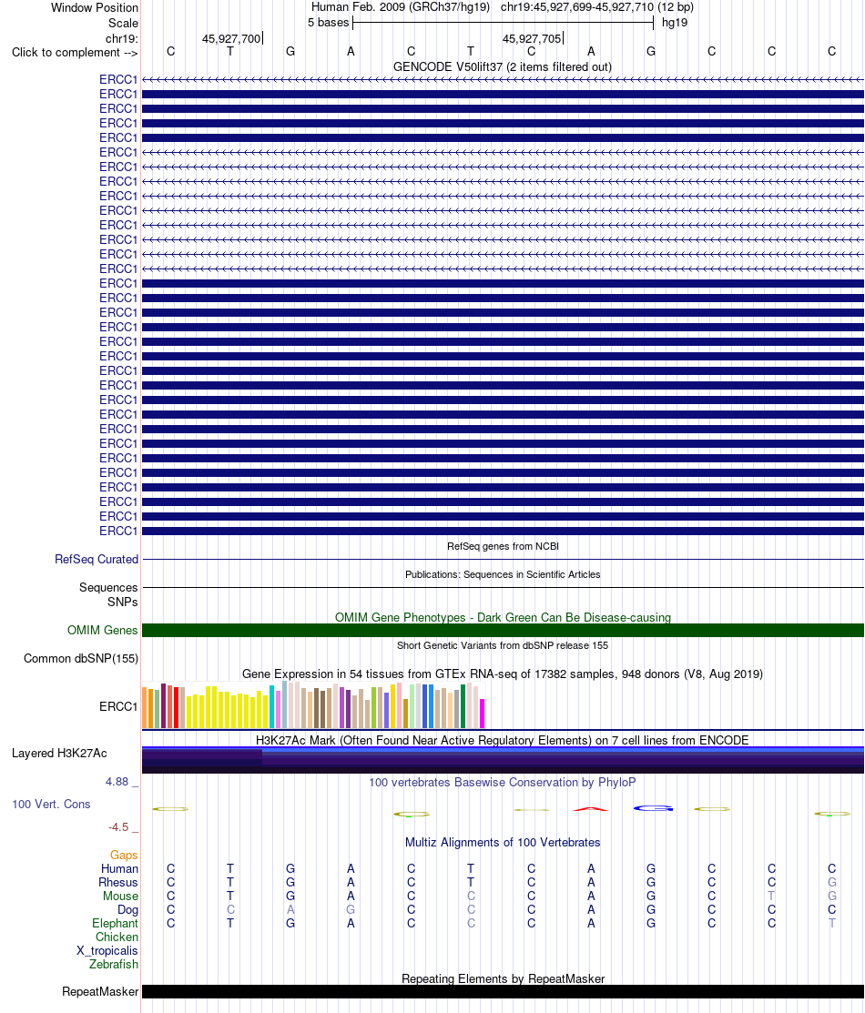Click the "Sequences" track label
Screen dimensions: 865x1013
[108, 587]
